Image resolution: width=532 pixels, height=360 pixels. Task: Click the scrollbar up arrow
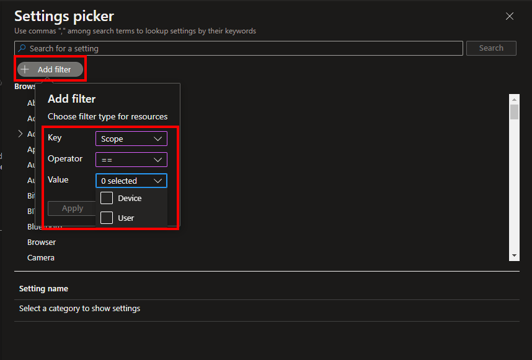point(514,98)
